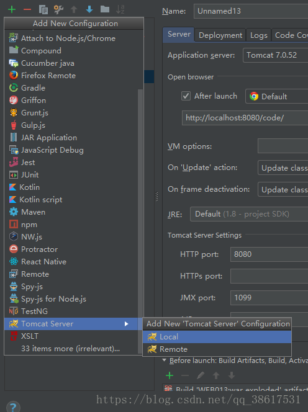The image size is (308, 412).
Task: Click the HTTP port field showing 8080
Action: pyautogui.click(x=269, y=254)
